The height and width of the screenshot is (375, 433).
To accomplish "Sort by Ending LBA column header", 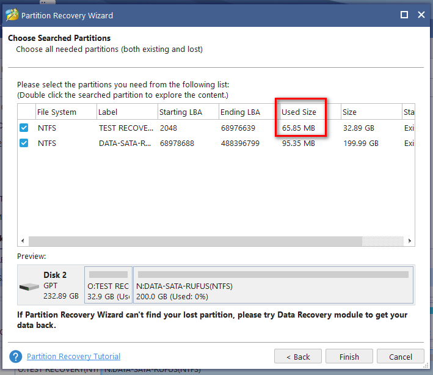I will (249, 112).
